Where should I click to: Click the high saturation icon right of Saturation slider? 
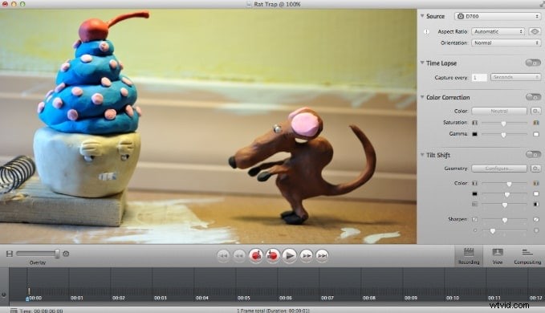[536, 123]
